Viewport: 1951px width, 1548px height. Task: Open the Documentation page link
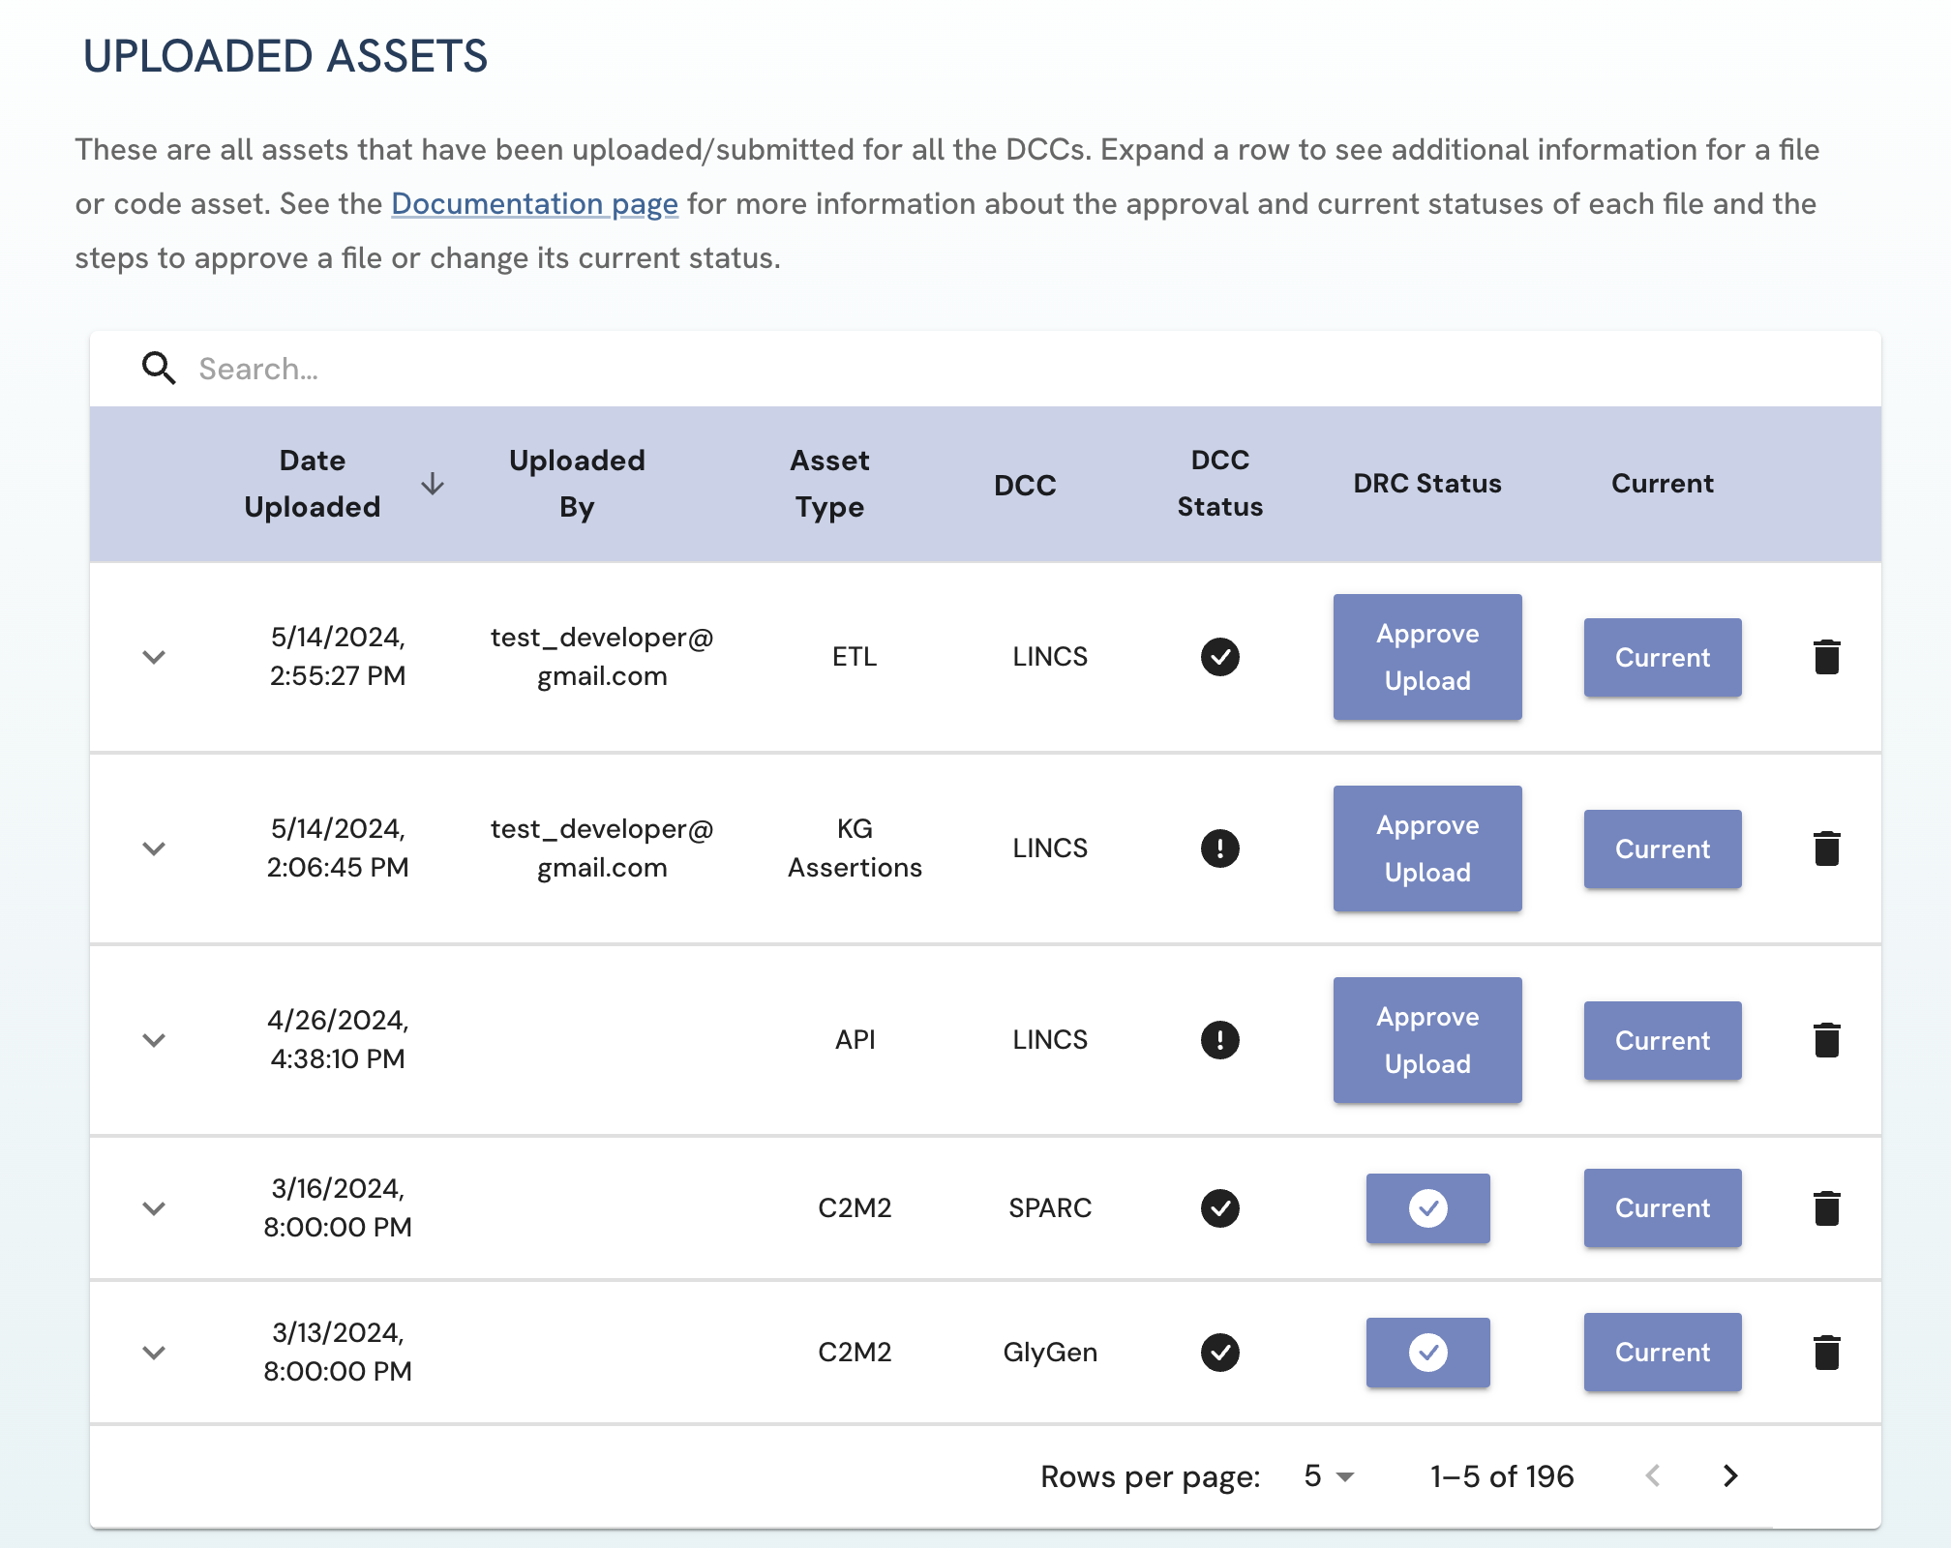click(x=534, y=204)
